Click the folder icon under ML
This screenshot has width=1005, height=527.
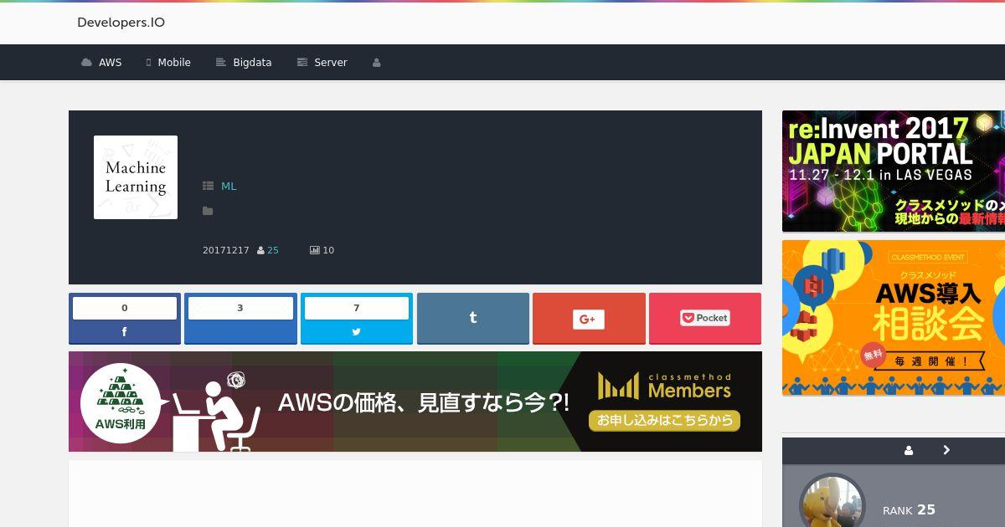[208, 212]
